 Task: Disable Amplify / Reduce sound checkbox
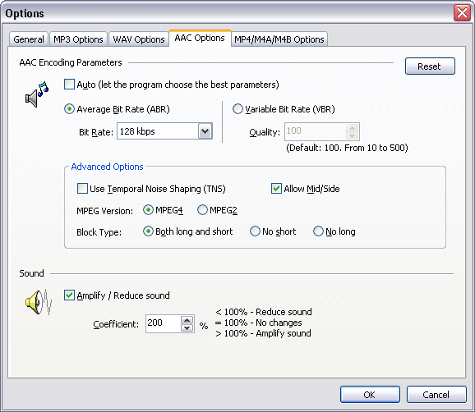click(x=69, y=295)
